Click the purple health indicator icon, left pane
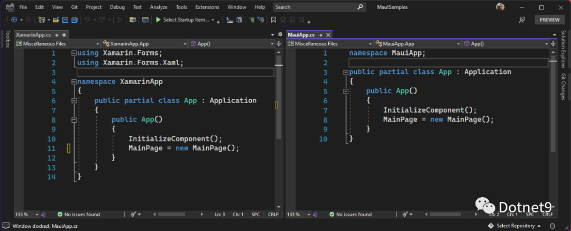 click(x=43, y=214)
